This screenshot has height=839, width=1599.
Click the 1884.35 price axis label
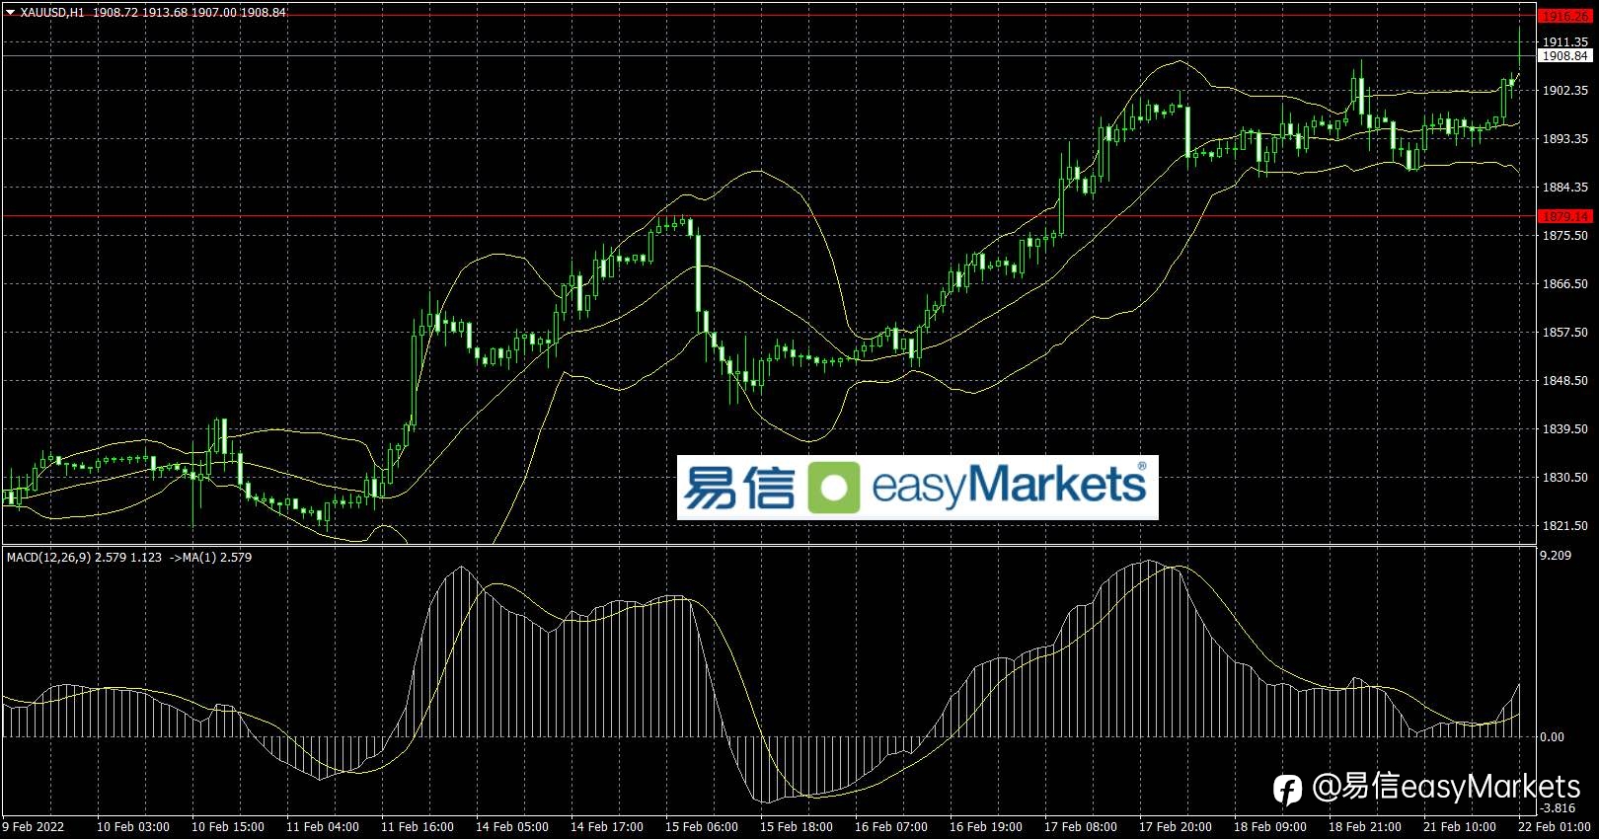1565,188
